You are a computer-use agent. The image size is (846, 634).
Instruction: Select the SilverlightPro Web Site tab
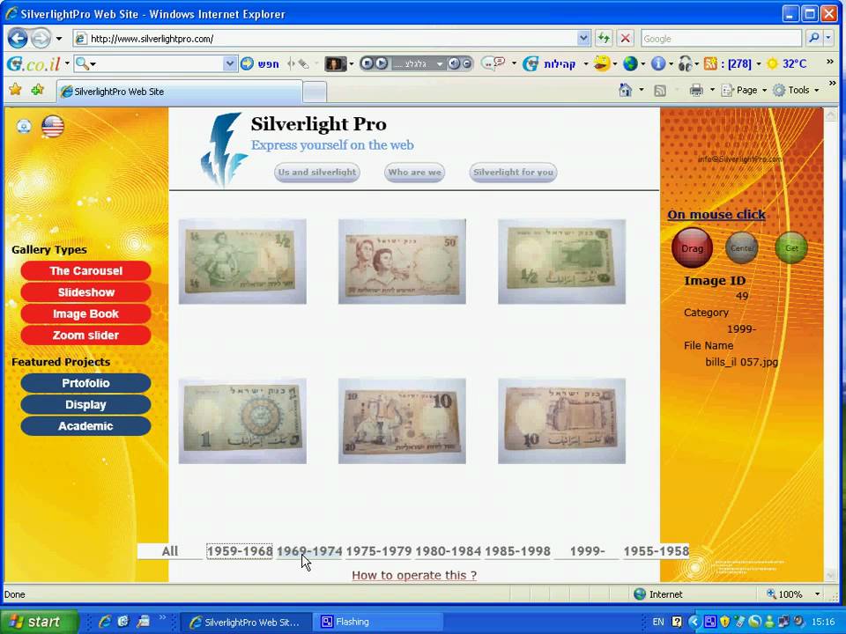click(x=179, y=92)
